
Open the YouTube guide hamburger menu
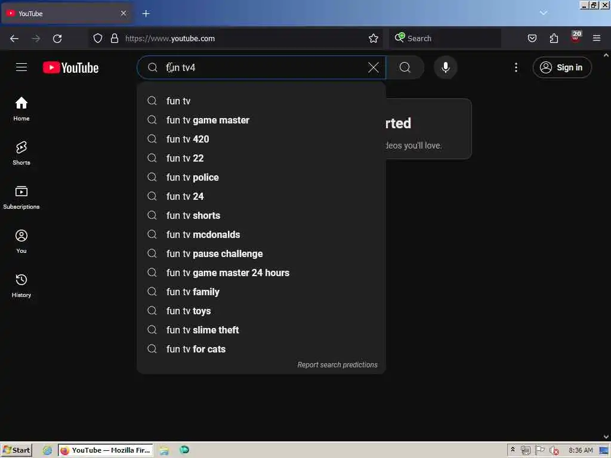coord(21,67)
